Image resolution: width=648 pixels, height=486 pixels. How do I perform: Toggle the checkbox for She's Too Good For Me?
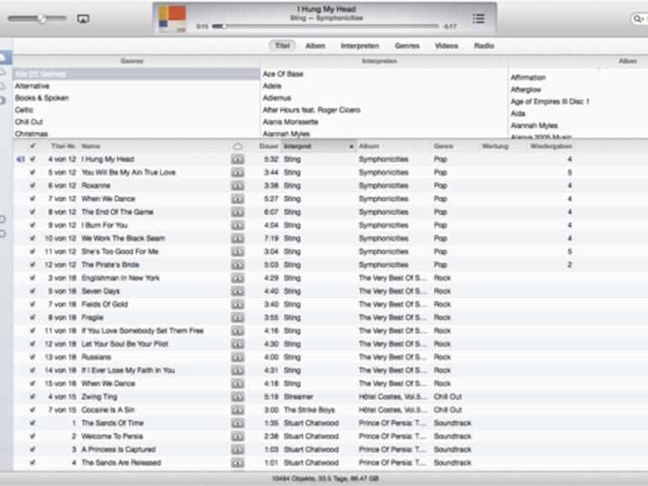coord(33,252)
